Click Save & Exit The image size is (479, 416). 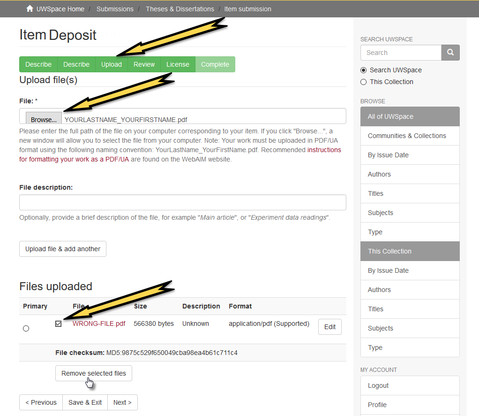pos(85,402)
